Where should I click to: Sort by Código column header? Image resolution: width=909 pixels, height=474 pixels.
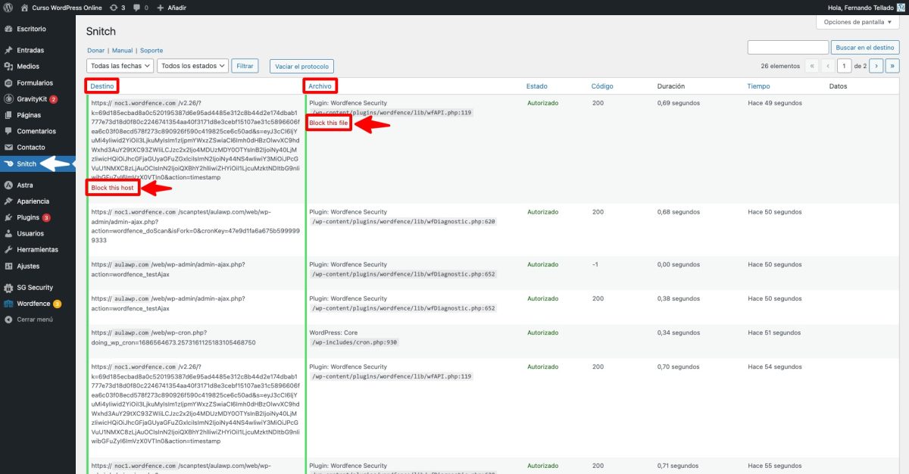[x=602, y=86]
